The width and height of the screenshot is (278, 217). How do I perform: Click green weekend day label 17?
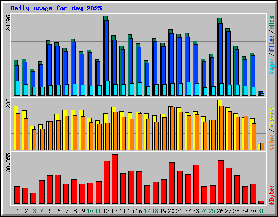pos(147,211)
